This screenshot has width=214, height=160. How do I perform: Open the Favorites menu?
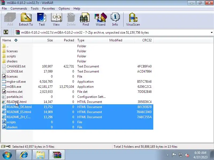point(48,9)
